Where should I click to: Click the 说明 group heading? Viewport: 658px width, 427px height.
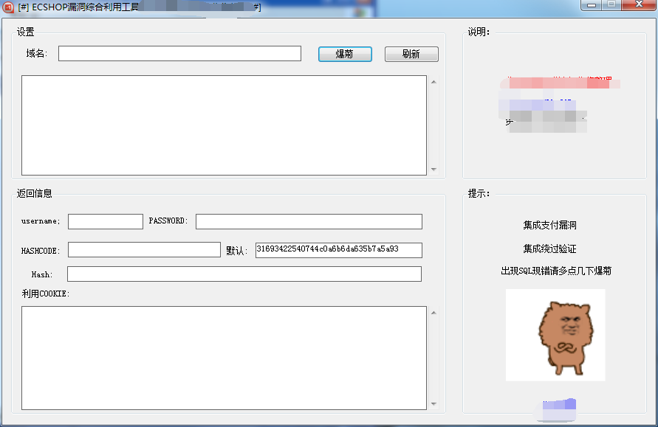(479, 32)
